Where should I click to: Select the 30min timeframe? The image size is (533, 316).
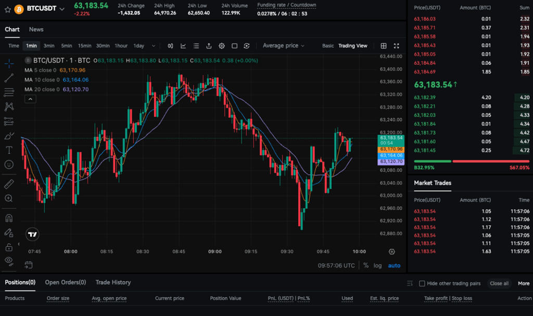(103, 46)
